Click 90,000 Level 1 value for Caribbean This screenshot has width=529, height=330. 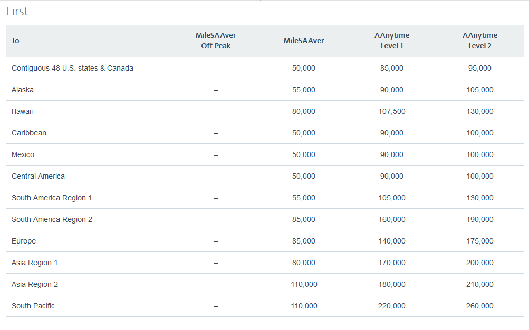pyautogui.click(x=392, y=133)
